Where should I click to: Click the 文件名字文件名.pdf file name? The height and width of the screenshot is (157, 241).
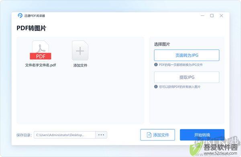point(41,65)
